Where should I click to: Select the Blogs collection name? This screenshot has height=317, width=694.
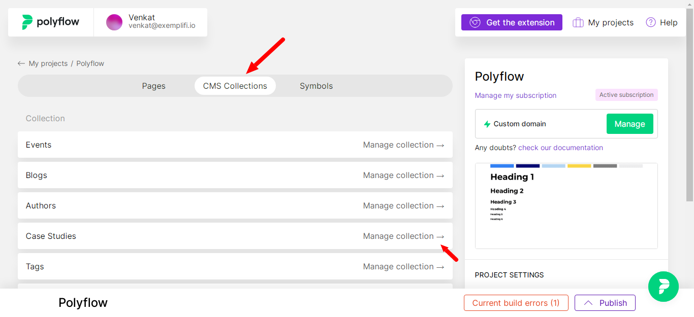37,175
